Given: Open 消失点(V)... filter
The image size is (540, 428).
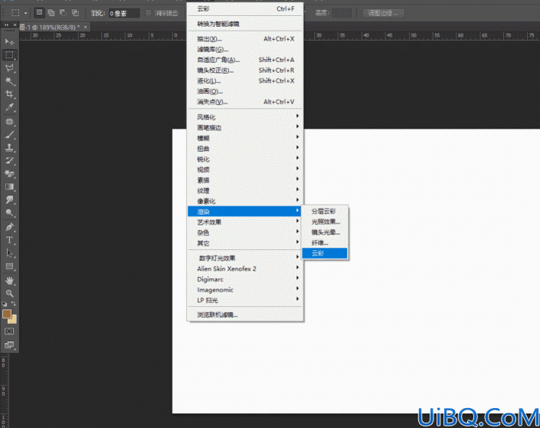Looking at the screenshot, I should click(245, 102).
